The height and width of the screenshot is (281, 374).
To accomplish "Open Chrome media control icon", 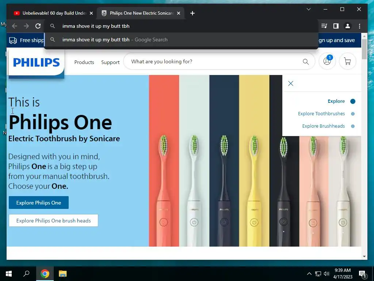I will click(324, 26).
